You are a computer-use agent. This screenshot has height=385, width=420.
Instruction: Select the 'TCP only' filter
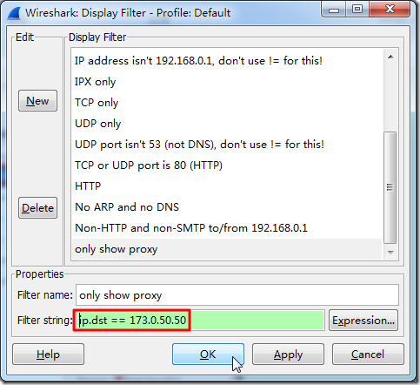[227, 103]
